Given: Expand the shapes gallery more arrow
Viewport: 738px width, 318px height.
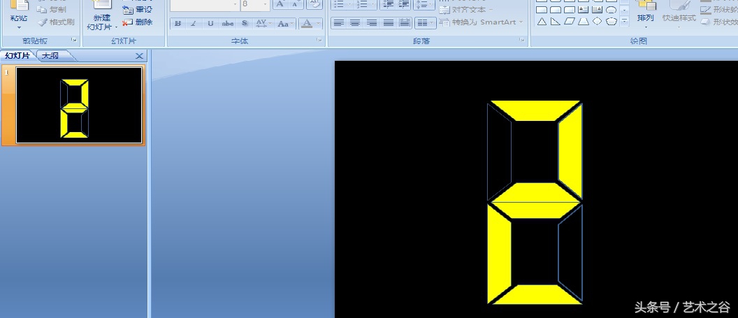Looking at the screenshot, I should (x=625, y=21).
